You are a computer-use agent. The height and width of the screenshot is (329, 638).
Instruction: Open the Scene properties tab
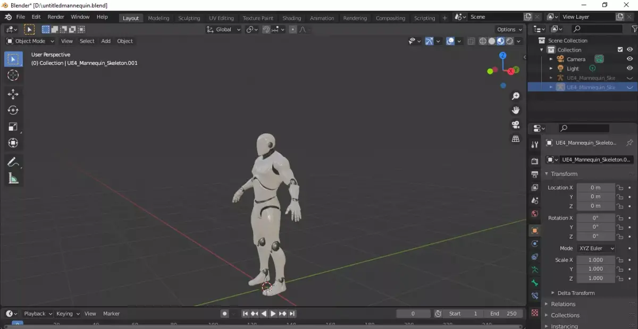(x=535, y=200)
